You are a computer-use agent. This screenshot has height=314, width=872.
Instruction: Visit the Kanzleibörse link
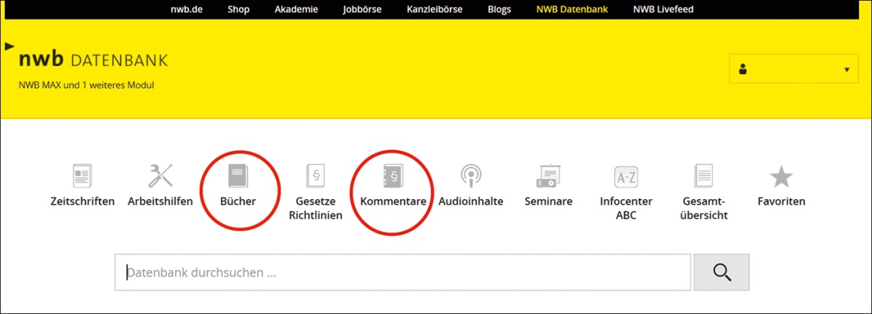(x=433, y=9)
